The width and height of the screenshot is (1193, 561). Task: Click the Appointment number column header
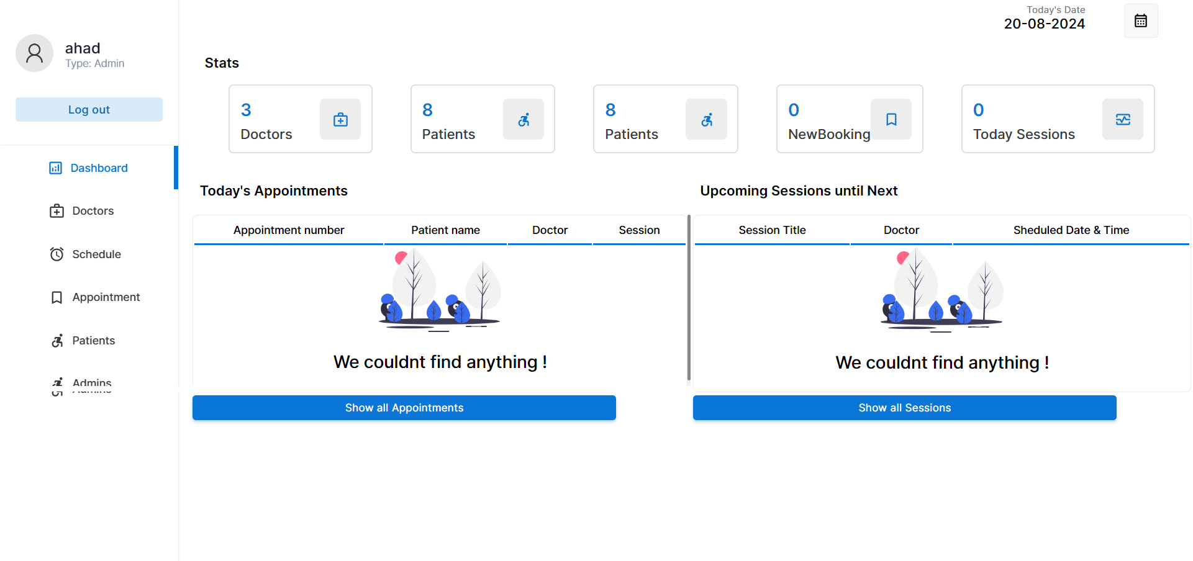pyautogui.click(x=289, y=230)
